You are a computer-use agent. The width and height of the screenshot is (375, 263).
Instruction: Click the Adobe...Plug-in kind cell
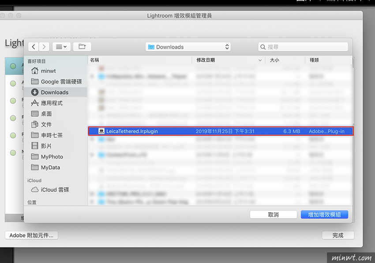(x=326, y=131)
